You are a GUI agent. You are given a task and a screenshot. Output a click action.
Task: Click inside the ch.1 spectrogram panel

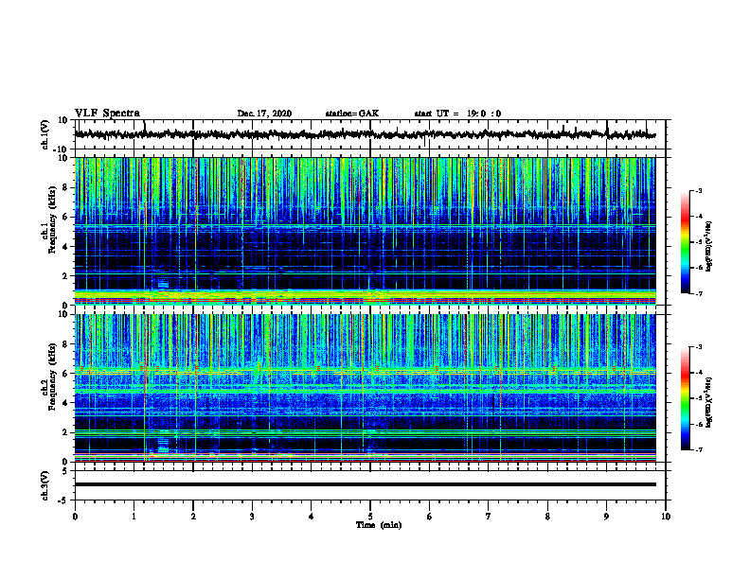(x=365, y=231)
